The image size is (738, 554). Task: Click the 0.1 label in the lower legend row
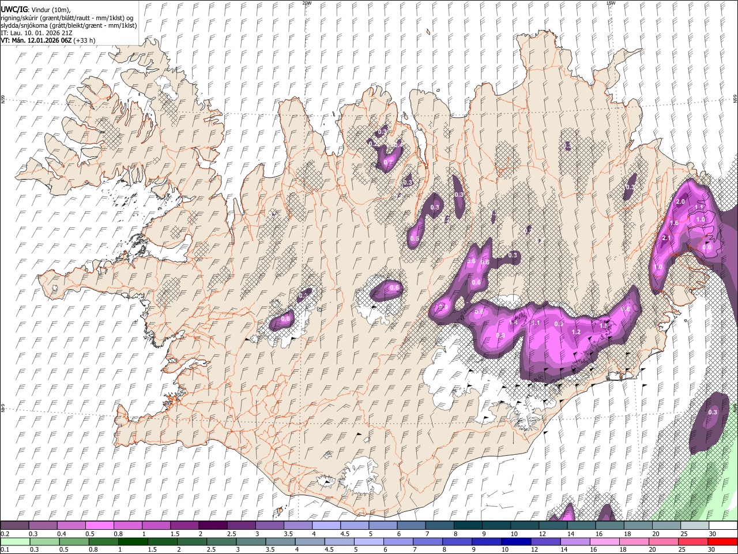click(x=5, y=549)
